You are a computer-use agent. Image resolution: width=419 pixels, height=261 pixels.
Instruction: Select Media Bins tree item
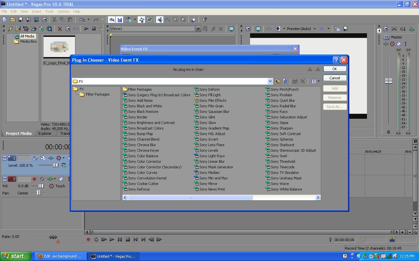click(28, 41)
